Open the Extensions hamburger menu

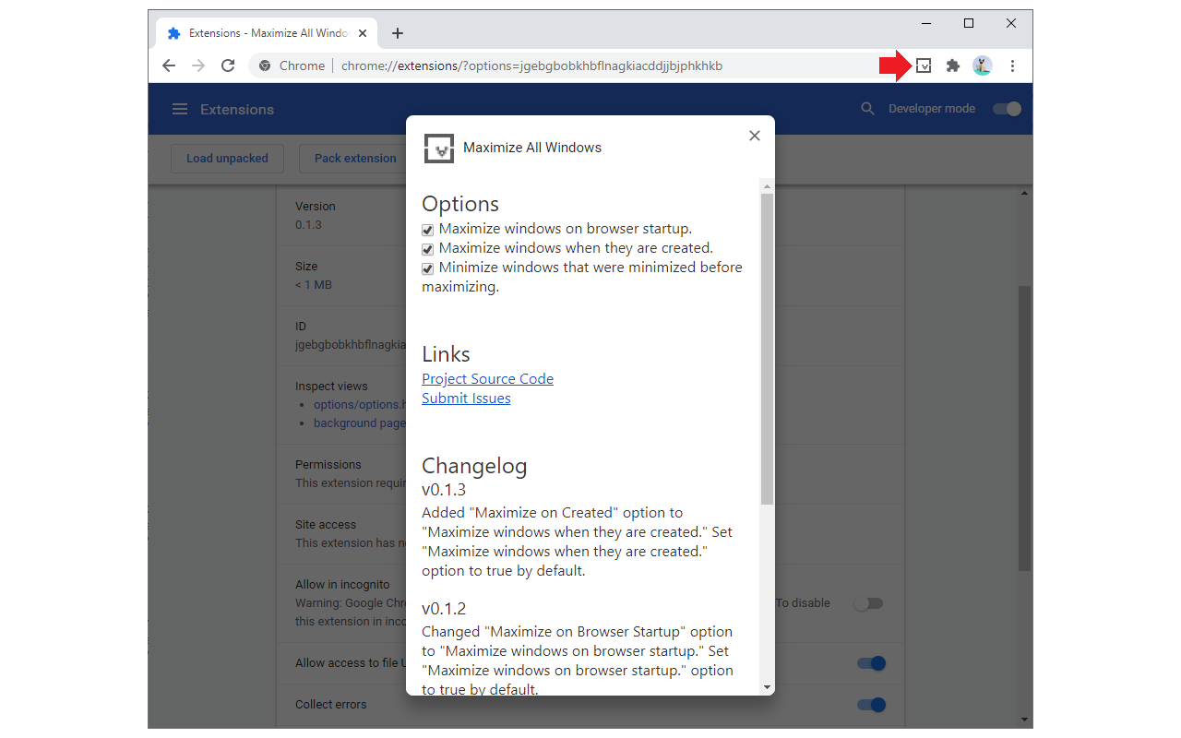[180, 109]
